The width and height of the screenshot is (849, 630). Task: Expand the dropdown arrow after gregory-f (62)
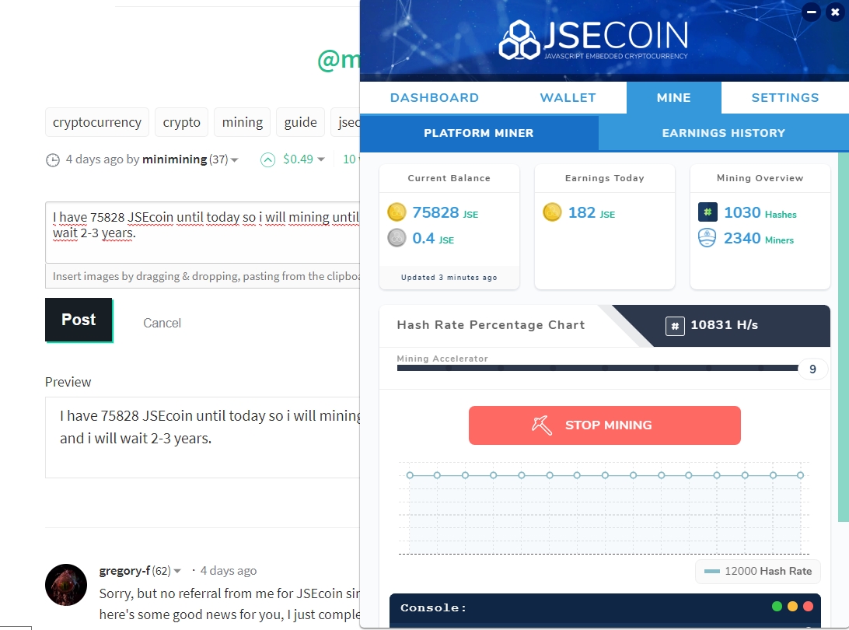point(177,571)
